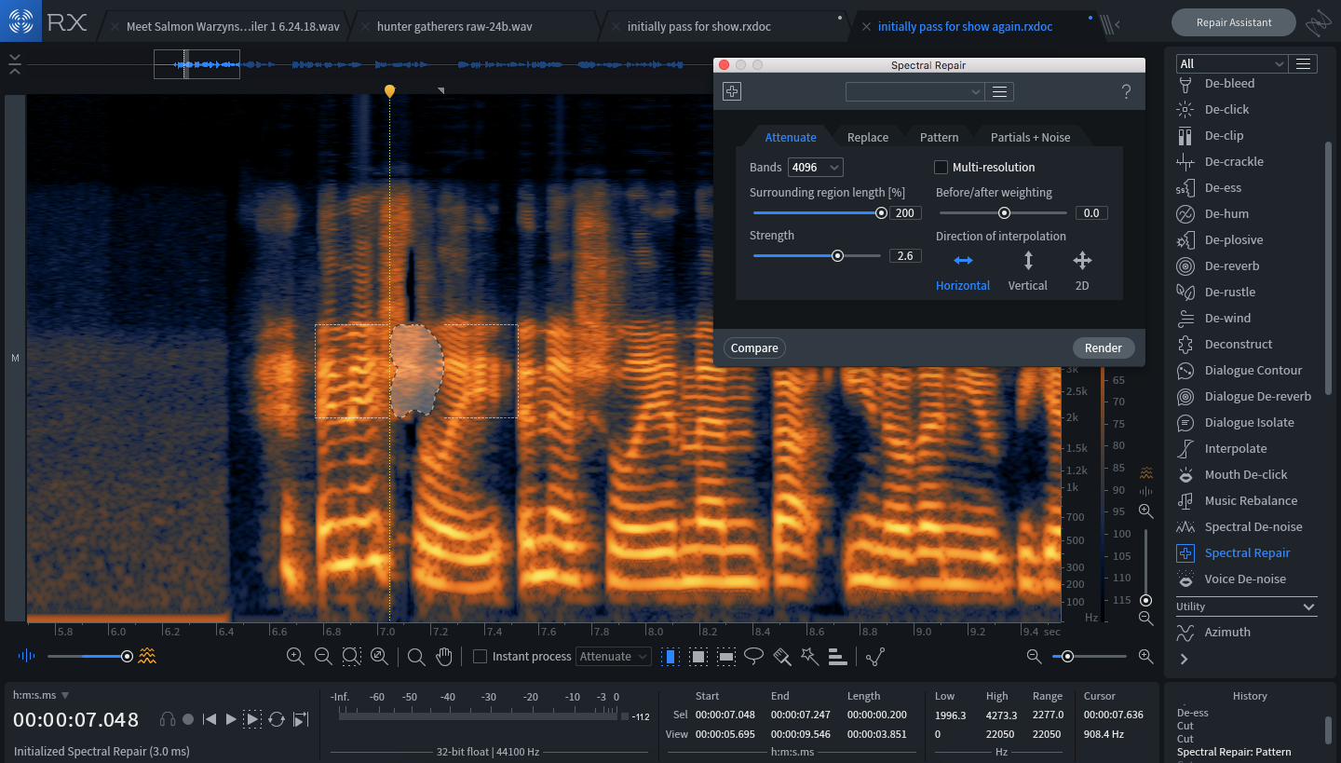This screenshot has width=1341, height=763.
Task: Switch to the Replace tab
Action: 868,137
